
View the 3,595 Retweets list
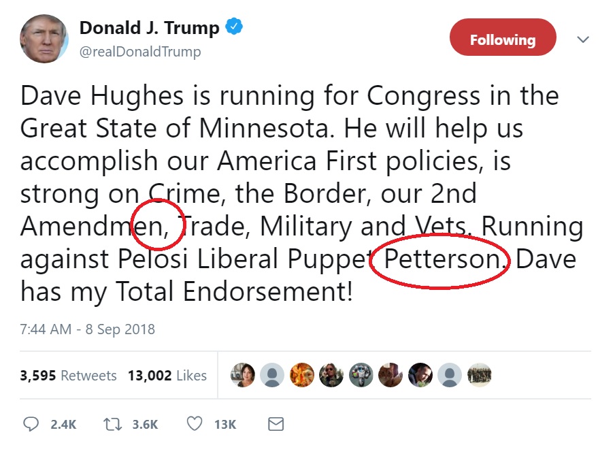[x=68, y=376]
